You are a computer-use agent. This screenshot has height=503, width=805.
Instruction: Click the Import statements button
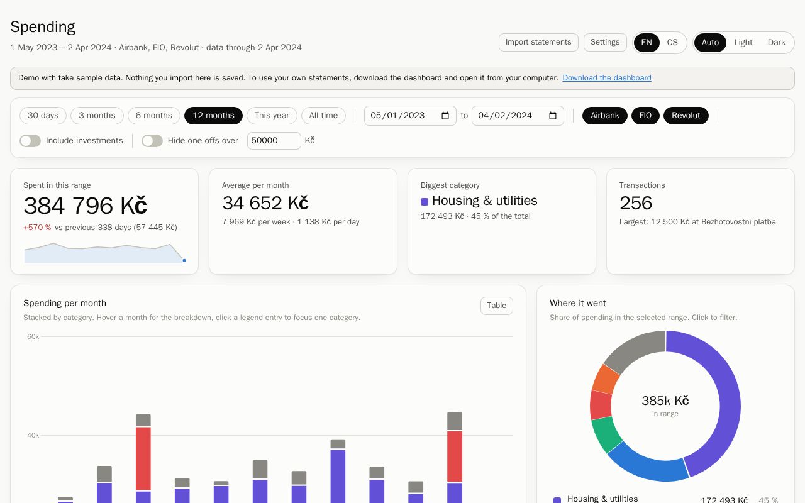click(538, 42)
